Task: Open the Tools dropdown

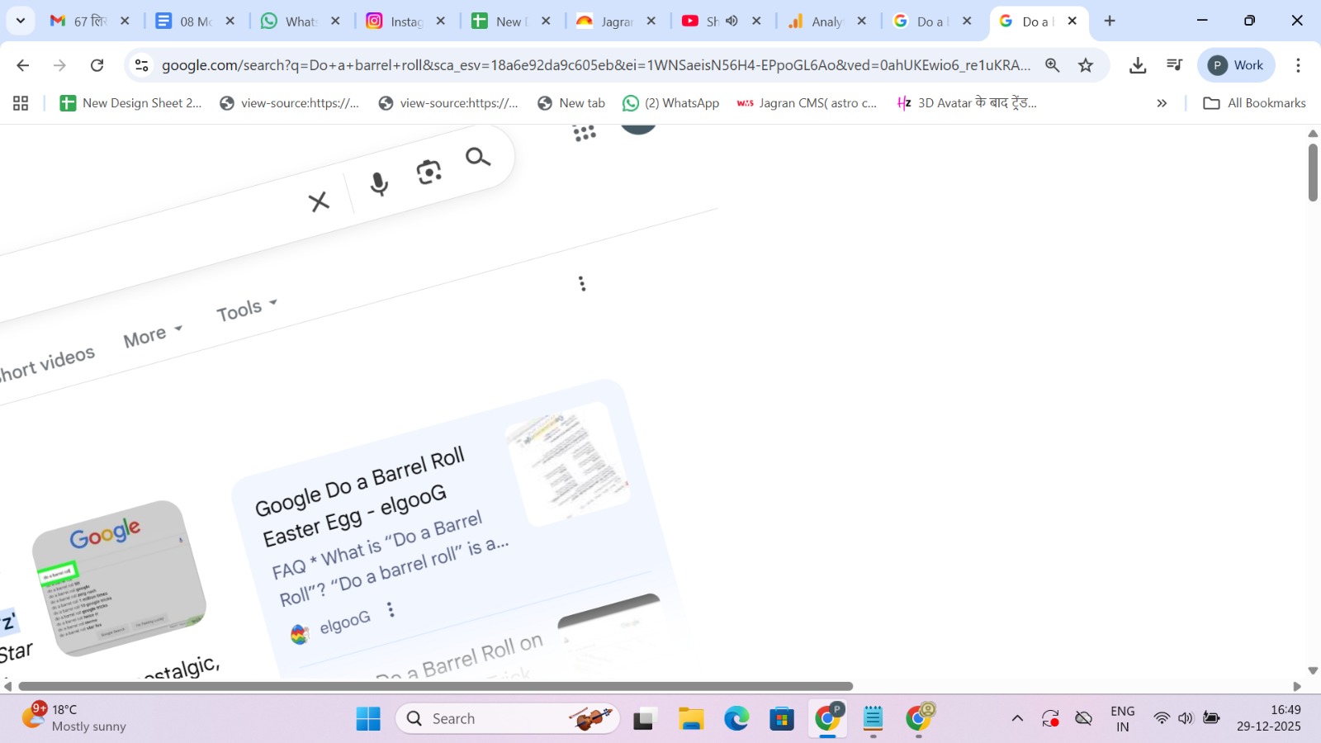Action: tap(246, 310)
